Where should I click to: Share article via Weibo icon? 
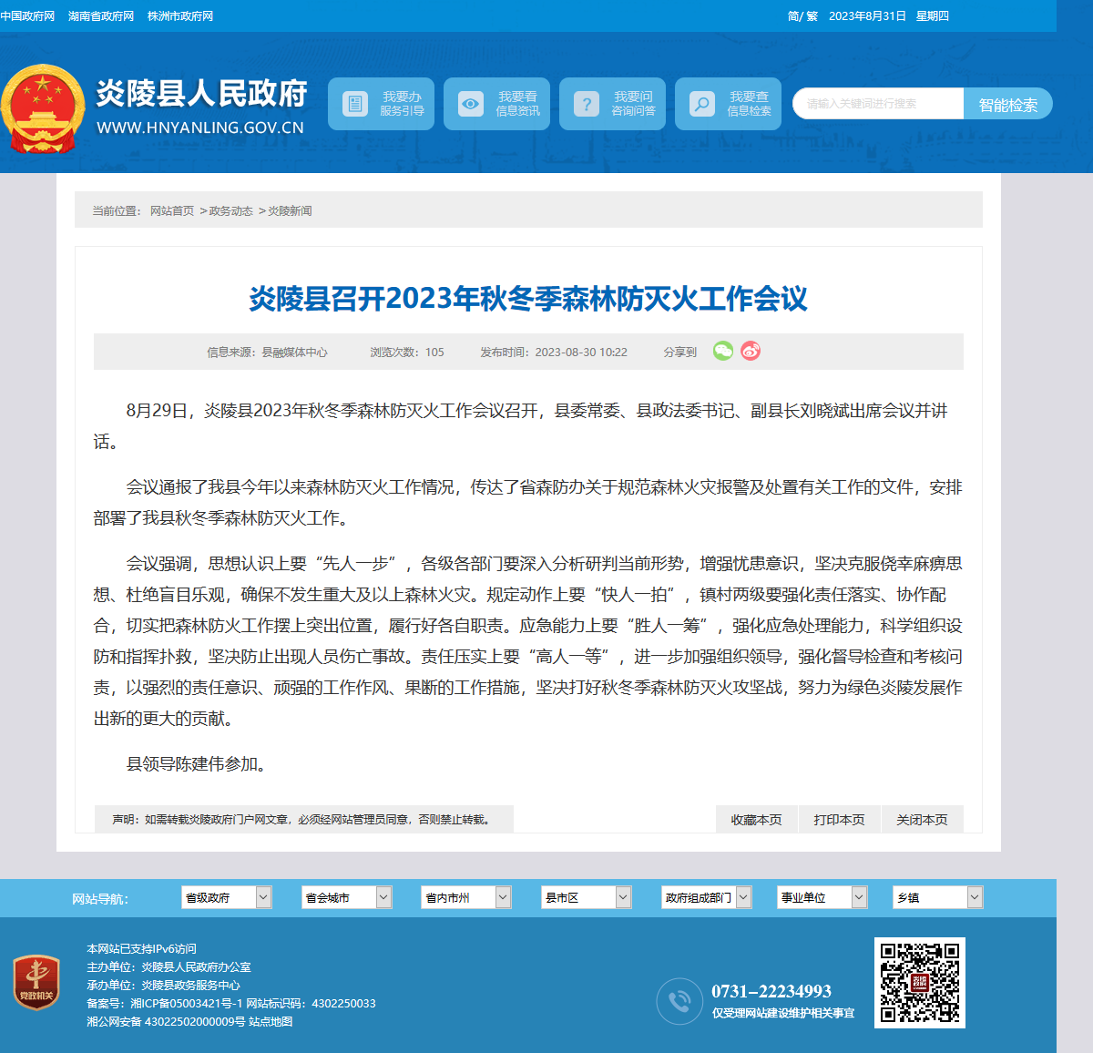click(751, 351)
